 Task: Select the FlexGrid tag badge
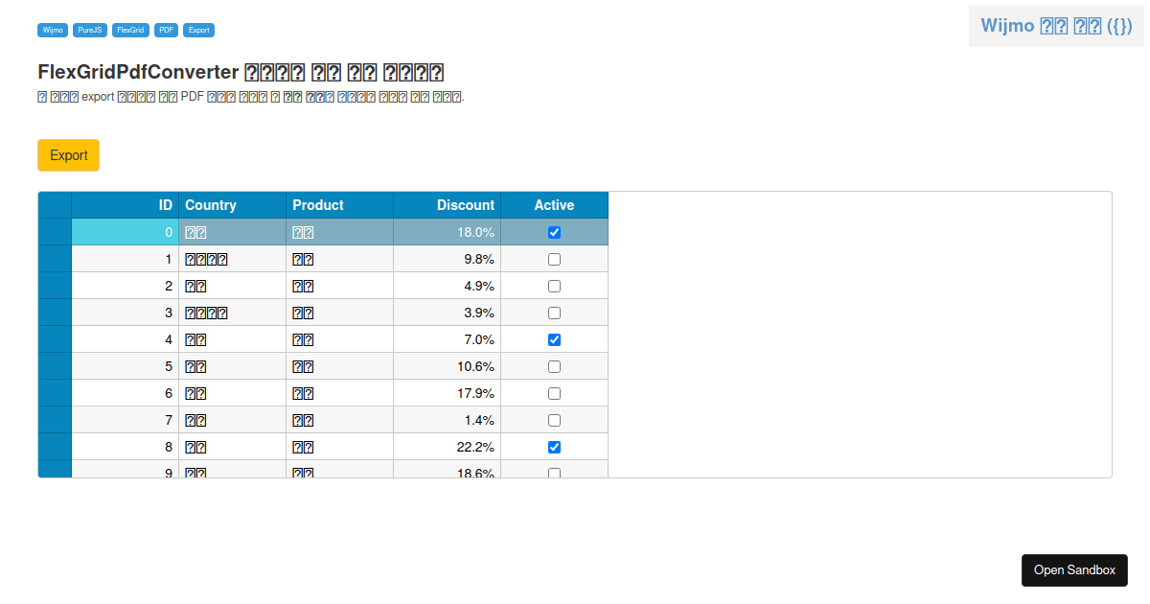130,31
